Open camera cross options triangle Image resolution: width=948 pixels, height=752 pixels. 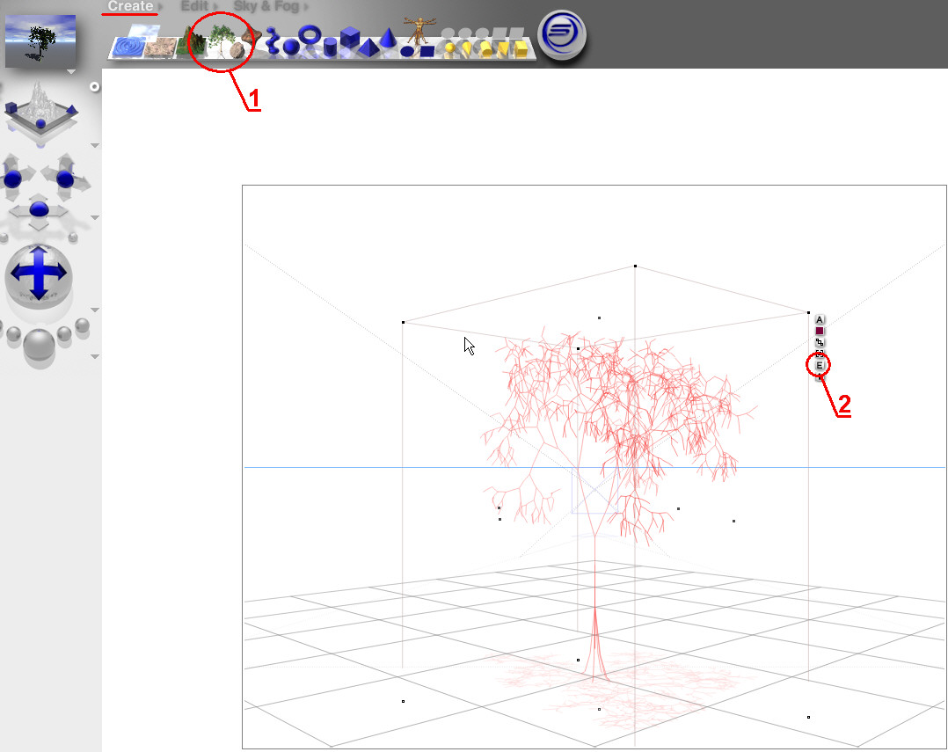(95, 217)
